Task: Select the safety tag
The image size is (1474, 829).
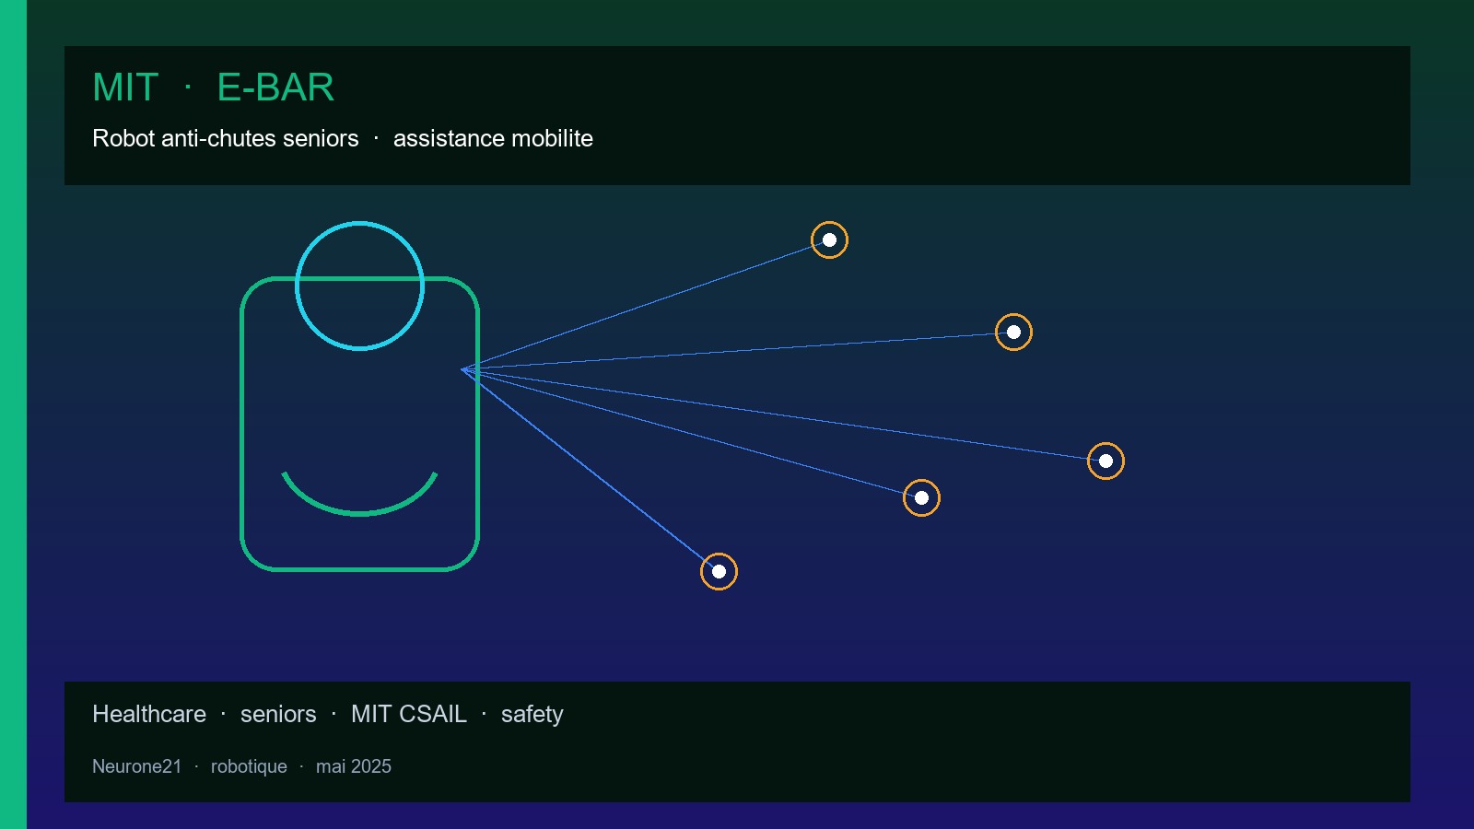Action: click(x=532, y=715)
